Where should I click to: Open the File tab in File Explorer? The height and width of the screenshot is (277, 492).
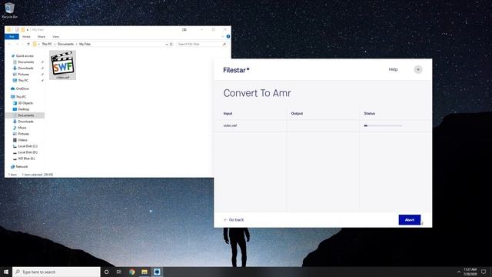coord(12,37)
